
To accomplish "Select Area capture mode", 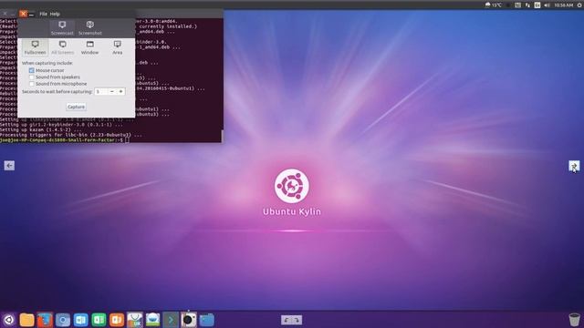I will (118, 47).
